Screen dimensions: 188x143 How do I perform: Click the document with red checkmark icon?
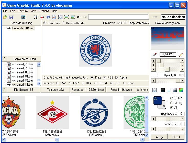pos(54,17)
